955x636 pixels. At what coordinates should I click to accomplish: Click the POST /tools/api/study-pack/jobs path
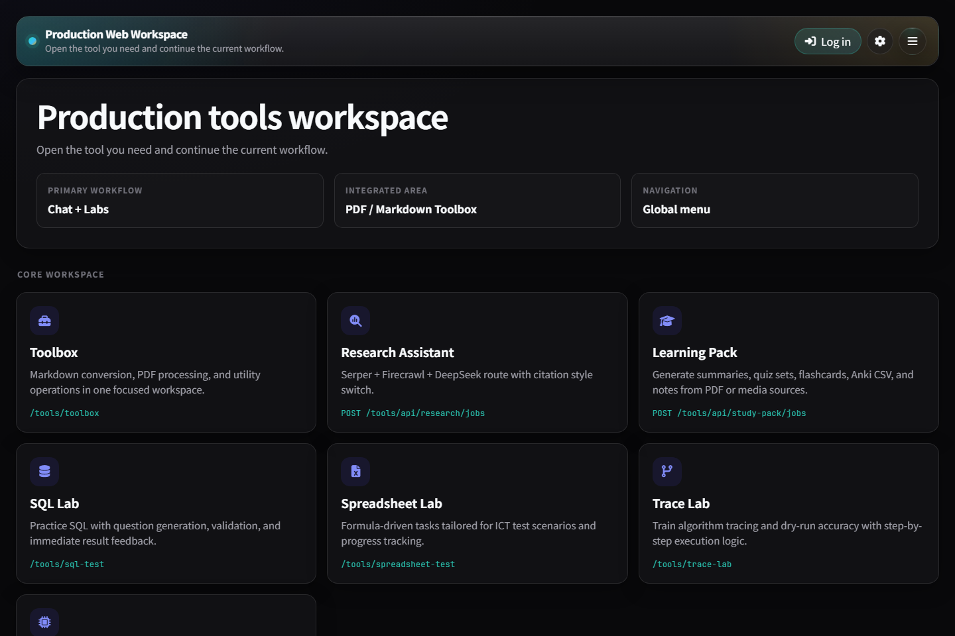(730, 413)
